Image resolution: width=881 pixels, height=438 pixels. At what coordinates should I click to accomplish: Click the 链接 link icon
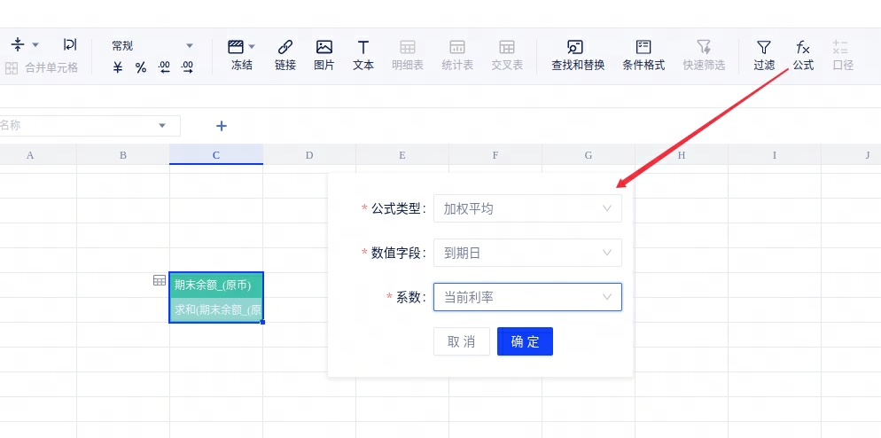pos(285,54)
